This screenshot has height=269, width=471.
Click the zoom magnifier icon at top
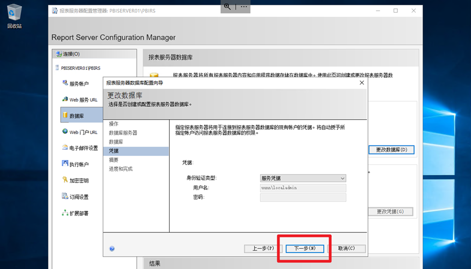(227, 7)
